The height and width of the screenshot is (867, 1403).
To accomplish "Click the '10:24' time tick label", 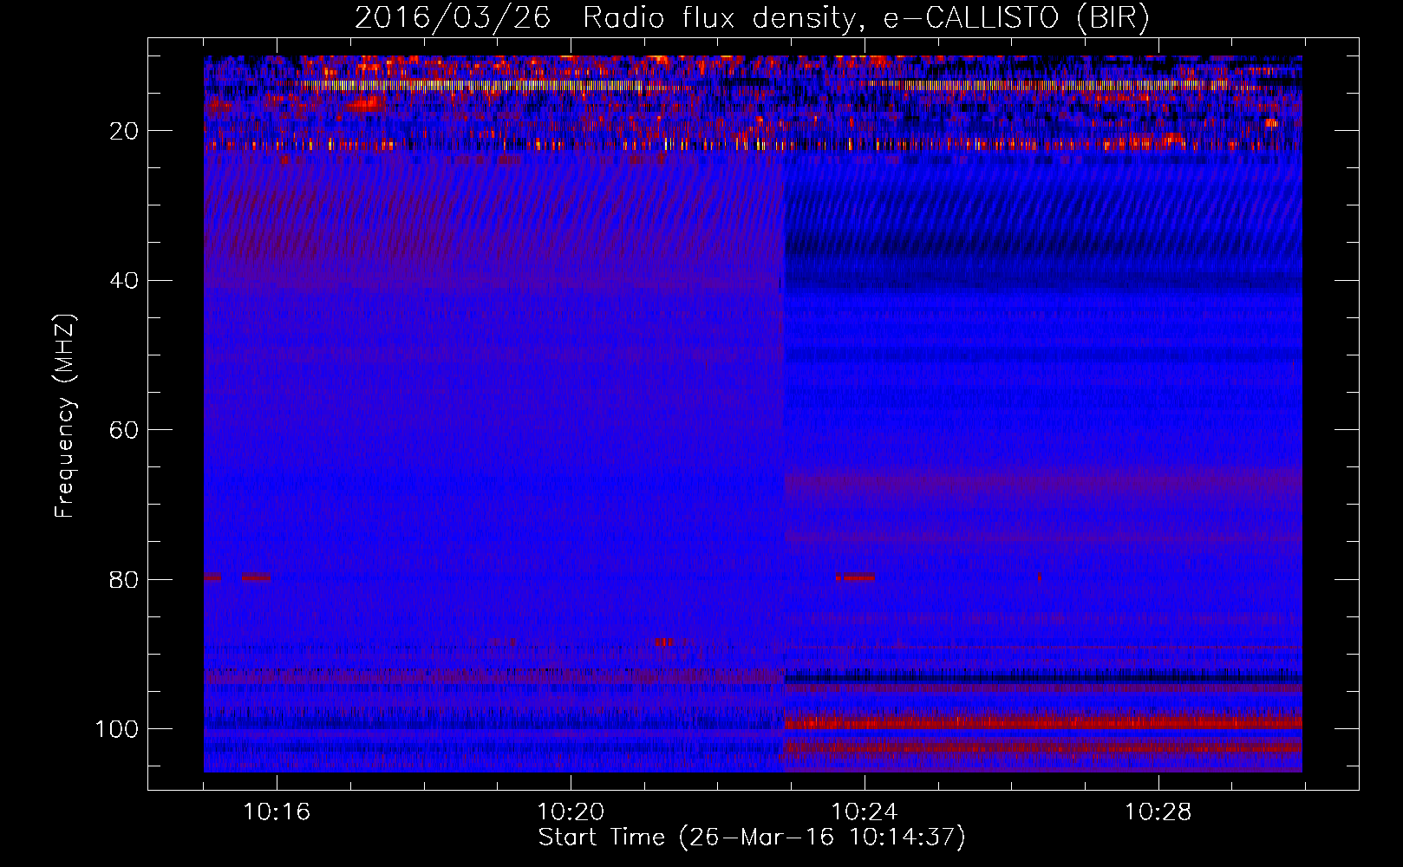I will (x=865, y=812).
